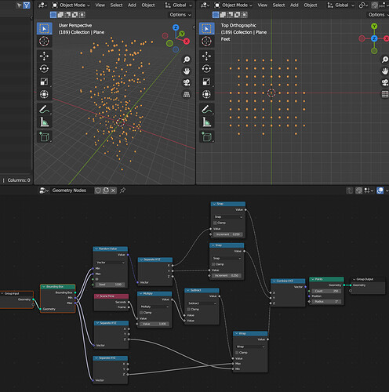Click the zoom magnifier in the User Perspective viewport
The height and width of the screenshot is (392, 389).
(x=187, y=60)
